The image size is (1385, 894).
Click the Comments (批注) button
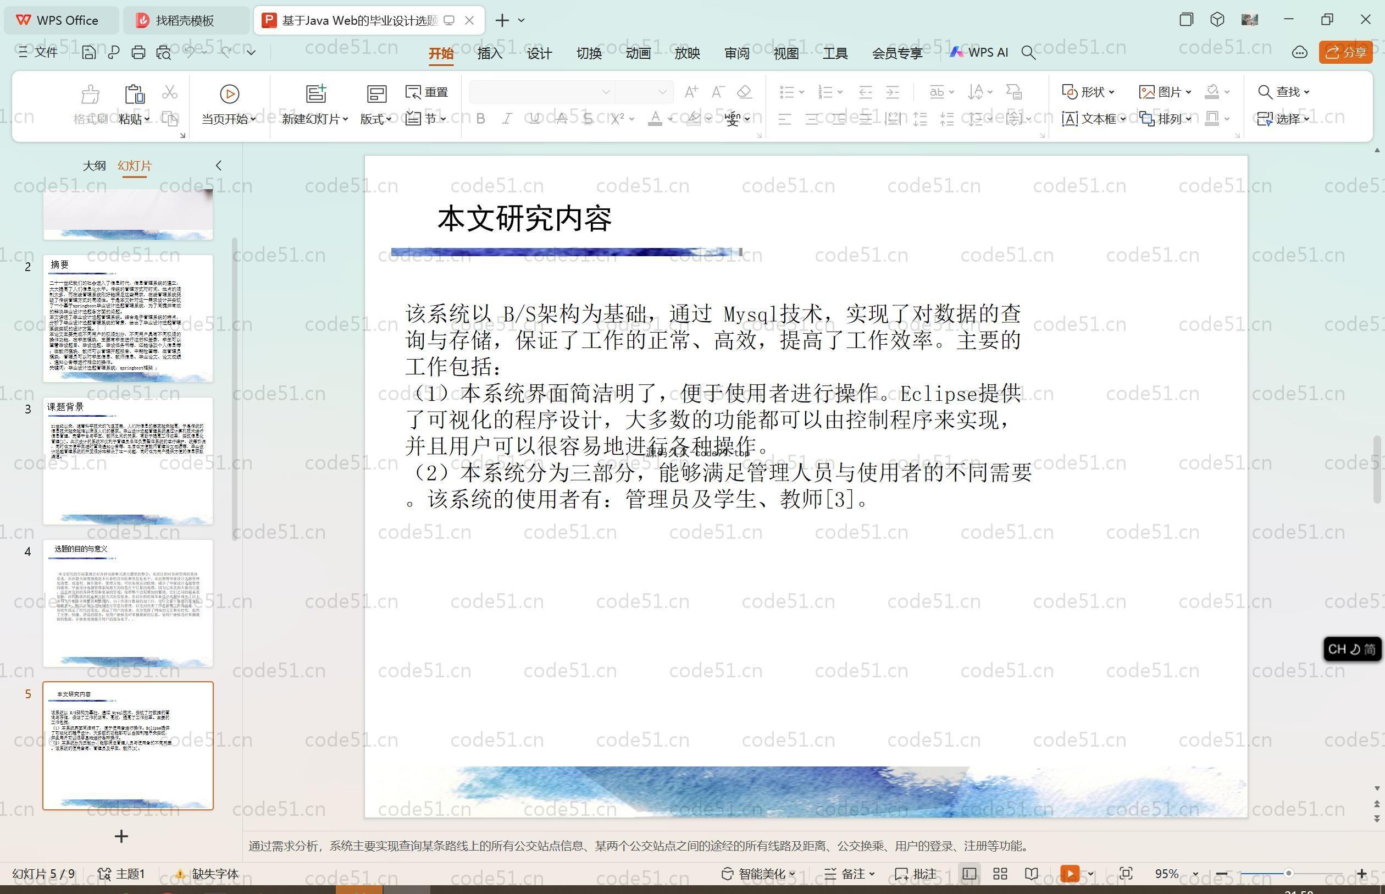point(916,874)
